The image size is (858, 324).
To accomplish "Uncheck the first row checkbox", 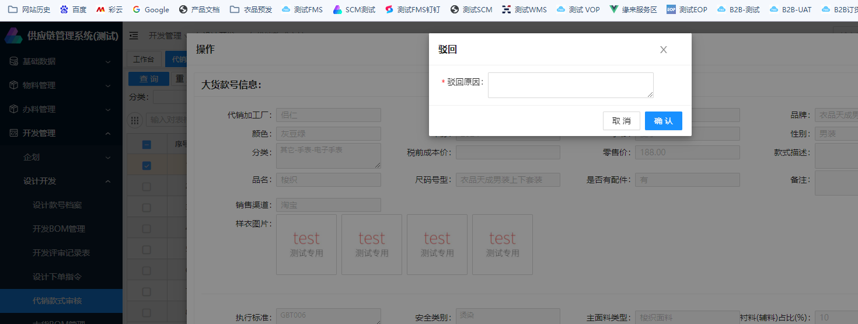I will coord(147,166).
